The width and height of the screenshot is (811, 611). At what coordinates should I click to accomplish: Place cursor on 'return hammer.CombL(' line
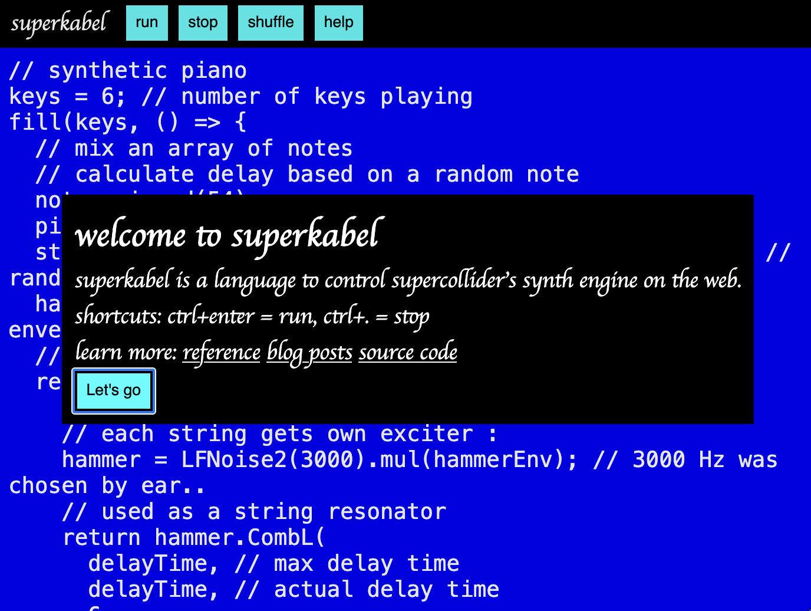194,538
